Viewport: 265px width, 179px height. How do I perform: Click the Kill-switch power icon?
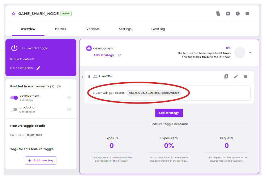pyautogui.click(x=14, y=48)
